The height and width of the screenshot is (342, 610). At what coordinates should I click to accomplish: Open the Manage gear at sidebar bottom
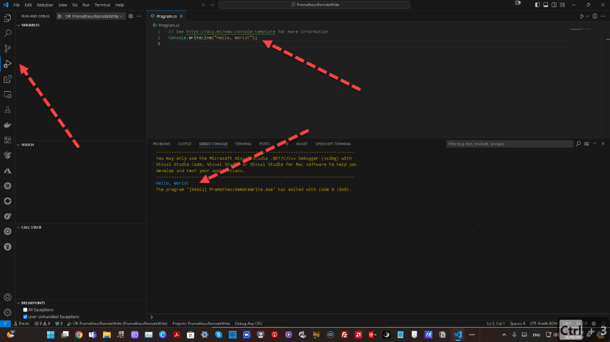pyautogui.click(x=7, y=312)
